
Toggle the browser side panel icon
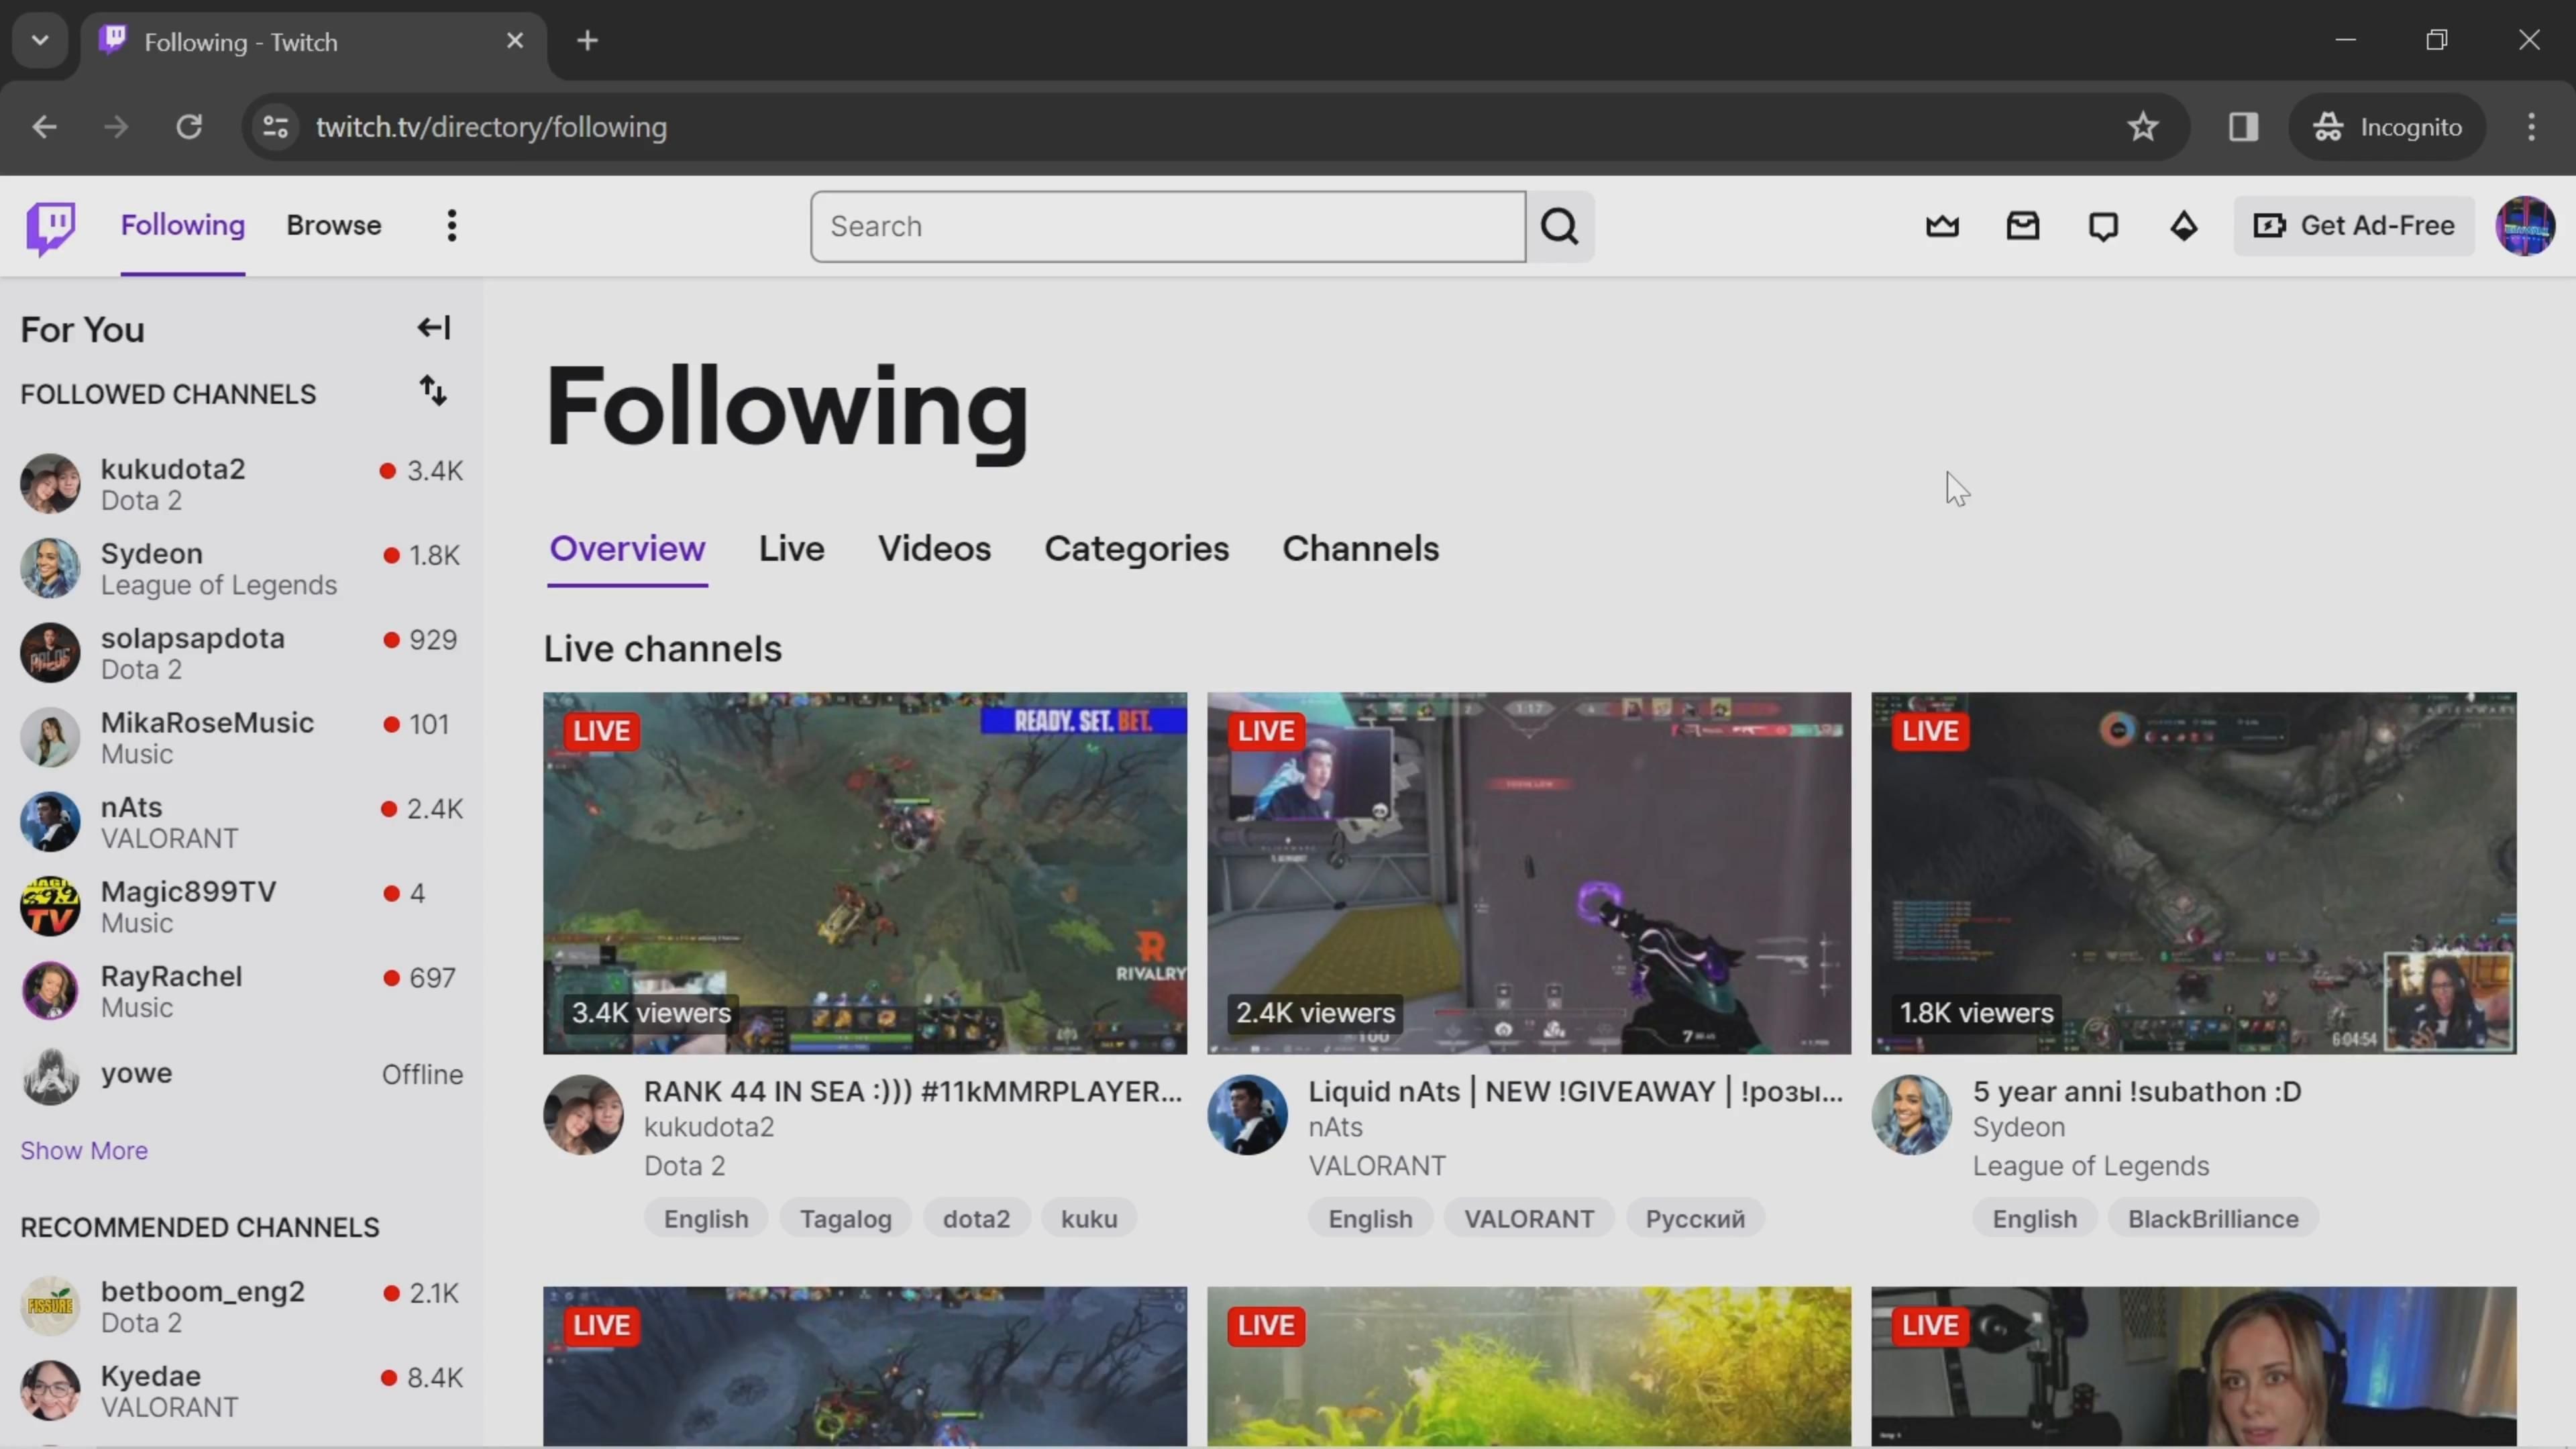2243,127
